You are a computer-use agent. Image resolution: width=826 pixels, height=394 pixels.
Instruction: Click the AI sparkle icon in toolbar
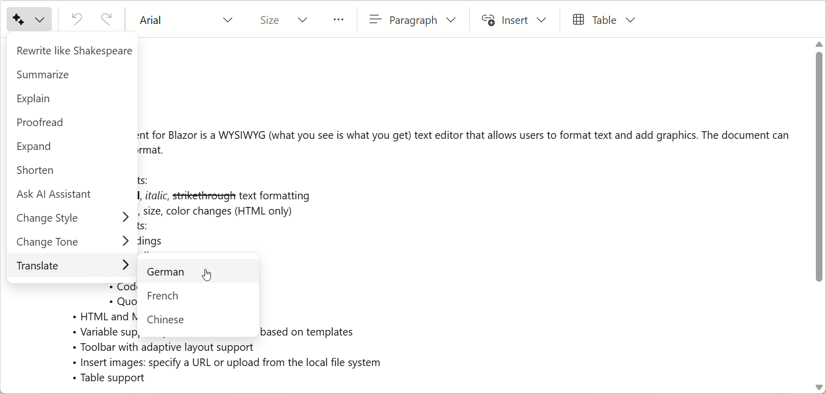18,20
